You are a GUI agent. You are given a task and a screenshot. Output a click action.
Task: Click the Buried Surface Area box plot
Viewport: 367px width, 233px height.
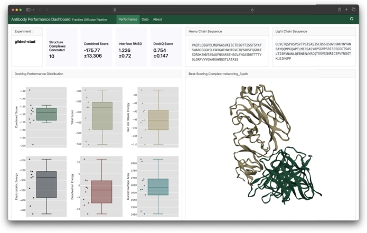click(x=158, y=187)
